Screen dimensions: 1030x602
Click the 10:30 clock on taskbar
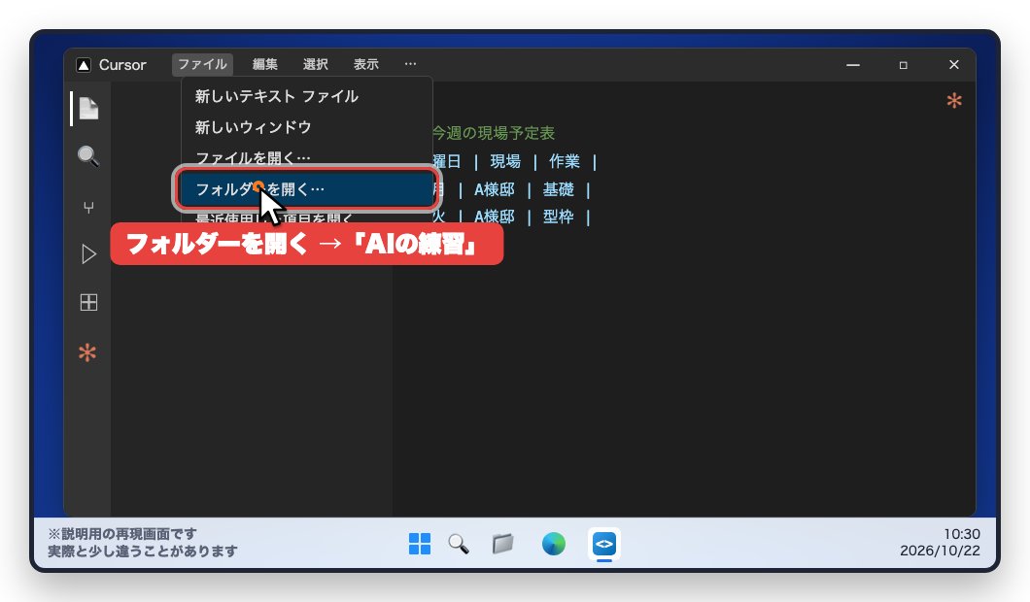962,534
